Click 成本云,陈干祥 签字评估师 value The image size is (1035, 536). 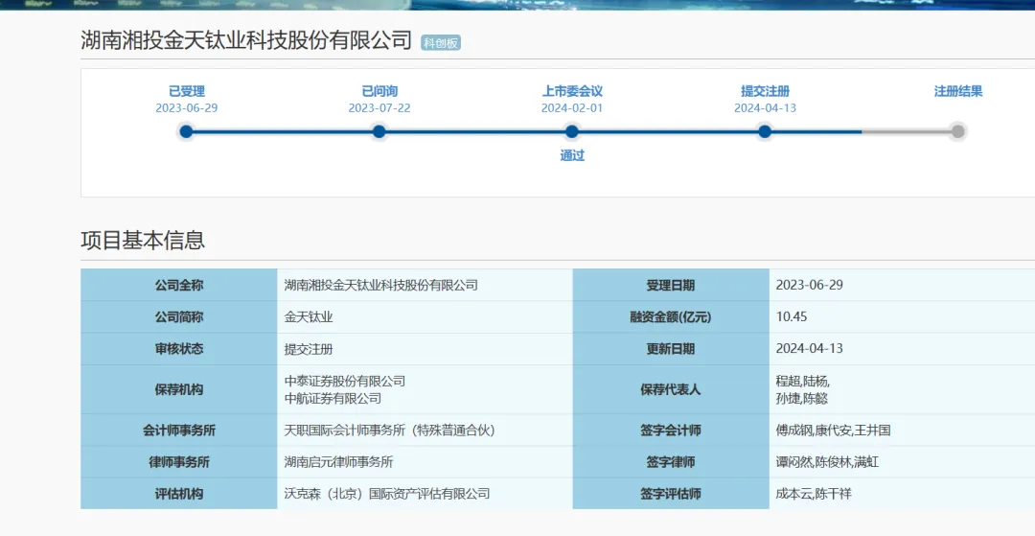pos(814,494)
